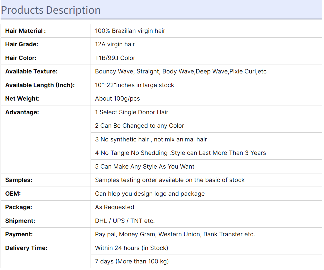
Task: Select the Hair Grade label
Action: [x=22, y=44]
